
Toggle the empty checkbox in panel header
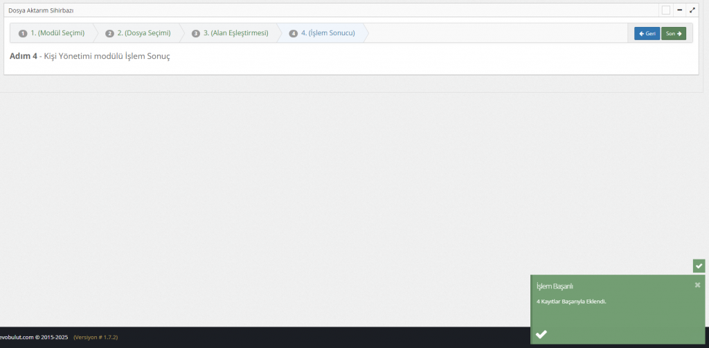coord(665,10)
